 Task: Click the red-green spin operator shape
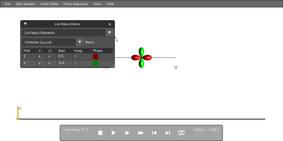(141, 58)
